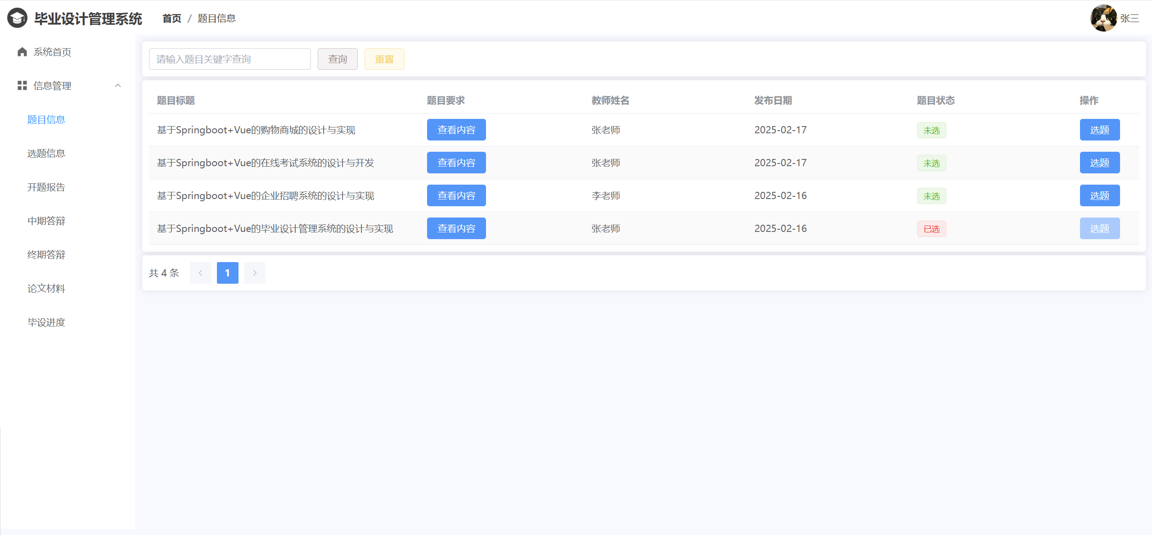This screenshot has height=535, width=1152.
Task: Open 选题信息 sidebar menu item
Action: [46, 154]
